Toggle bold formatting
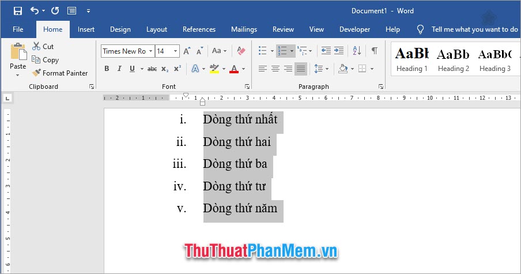 (x=107, y=69)
